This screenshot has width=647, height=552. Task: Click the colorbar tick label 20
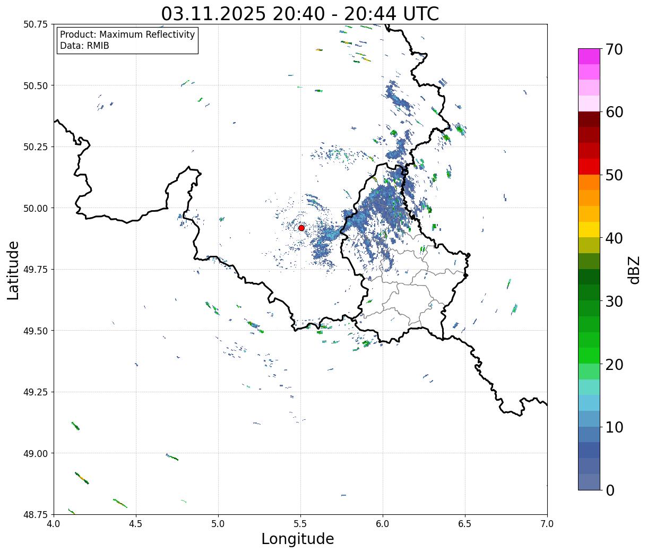pyautogui.click(x=614, y=365)
